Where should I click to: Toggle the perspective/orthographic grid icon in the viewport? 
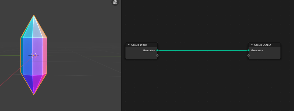pos(115,2)
